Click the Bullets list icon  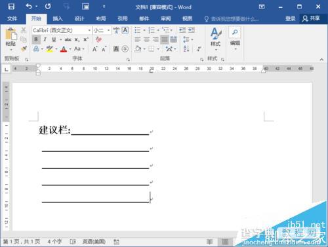coord(138,30)
